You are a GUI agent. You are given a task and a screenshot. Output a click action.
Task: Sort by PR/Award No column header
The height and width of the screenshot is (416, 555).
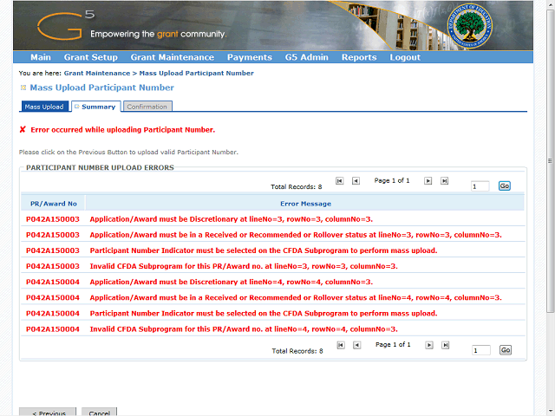tap(54, 204)
